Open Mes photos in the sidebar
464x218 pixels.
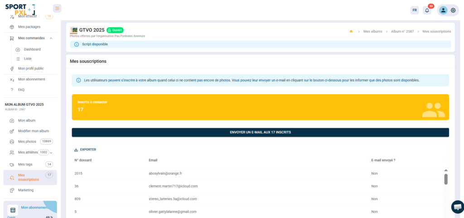[x=27, y=141]
